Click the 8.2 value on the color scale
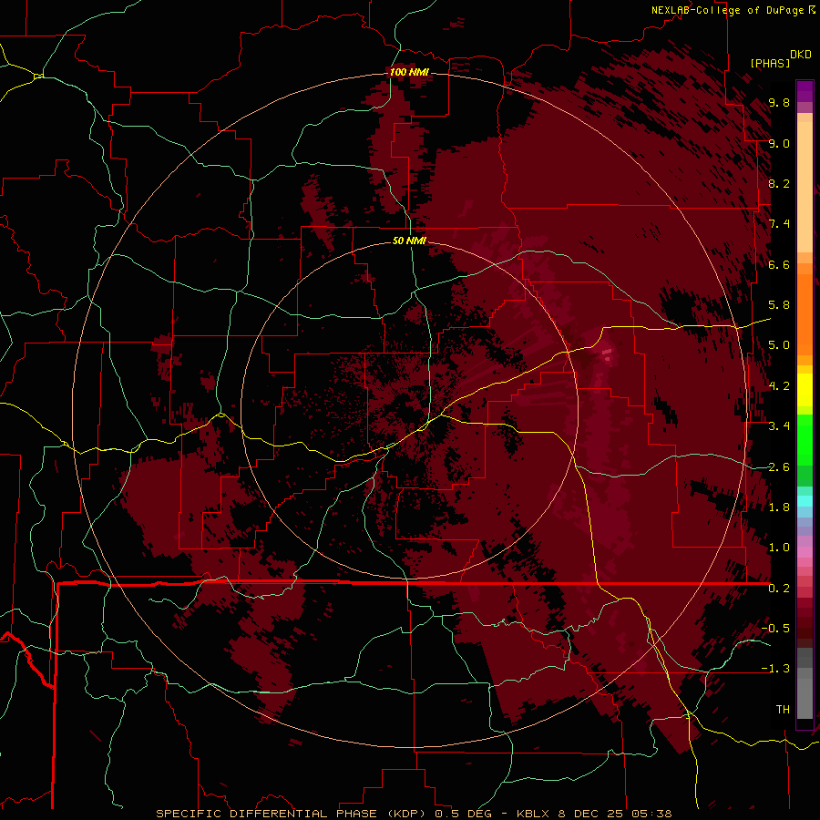820x820 pixels. [x=779, y=183]
